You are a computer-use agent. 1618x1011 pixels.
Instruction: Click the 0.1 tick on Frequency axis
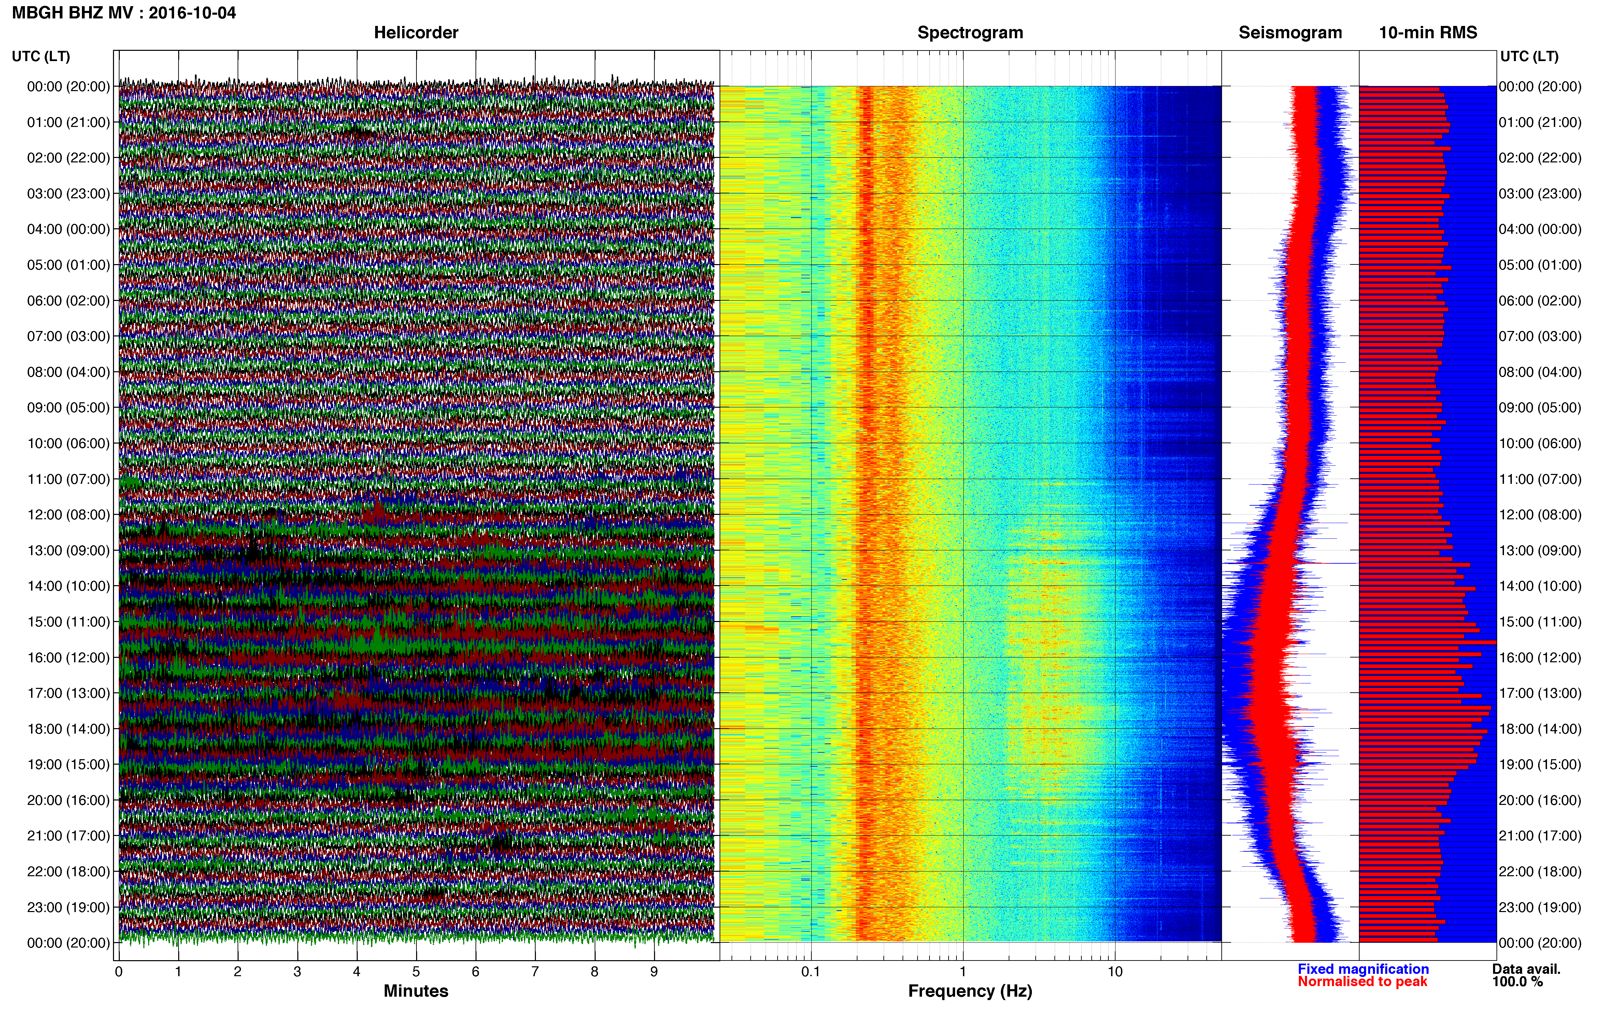(x=811, y=971)
